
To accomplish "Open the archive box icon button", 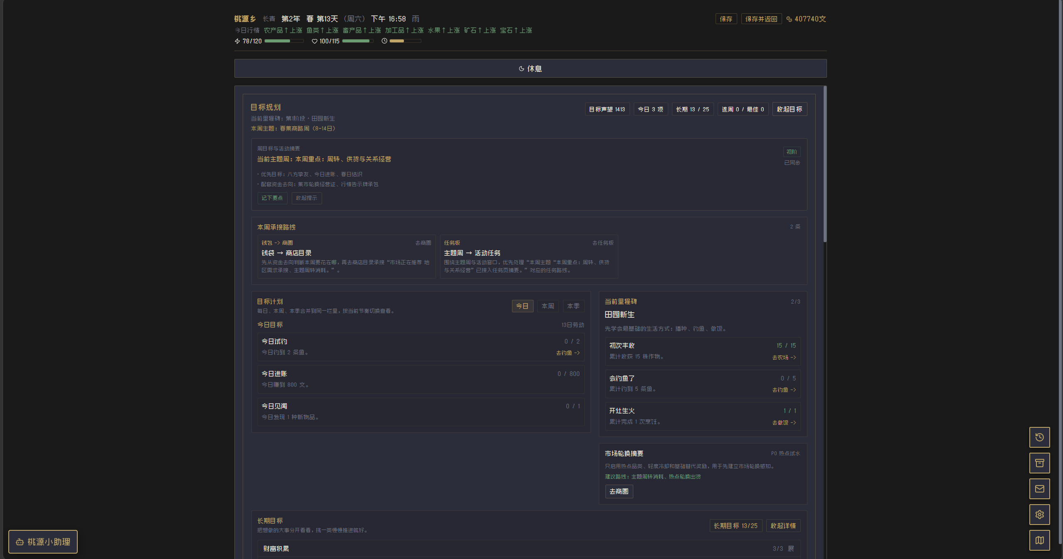I will click(1039, 463).
